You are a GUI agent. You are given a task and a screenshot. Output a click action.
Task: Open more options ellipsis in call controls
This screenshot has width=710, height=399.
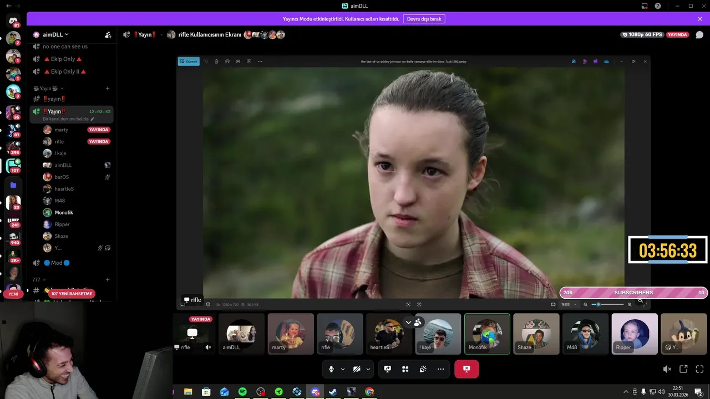click(440, 369)
